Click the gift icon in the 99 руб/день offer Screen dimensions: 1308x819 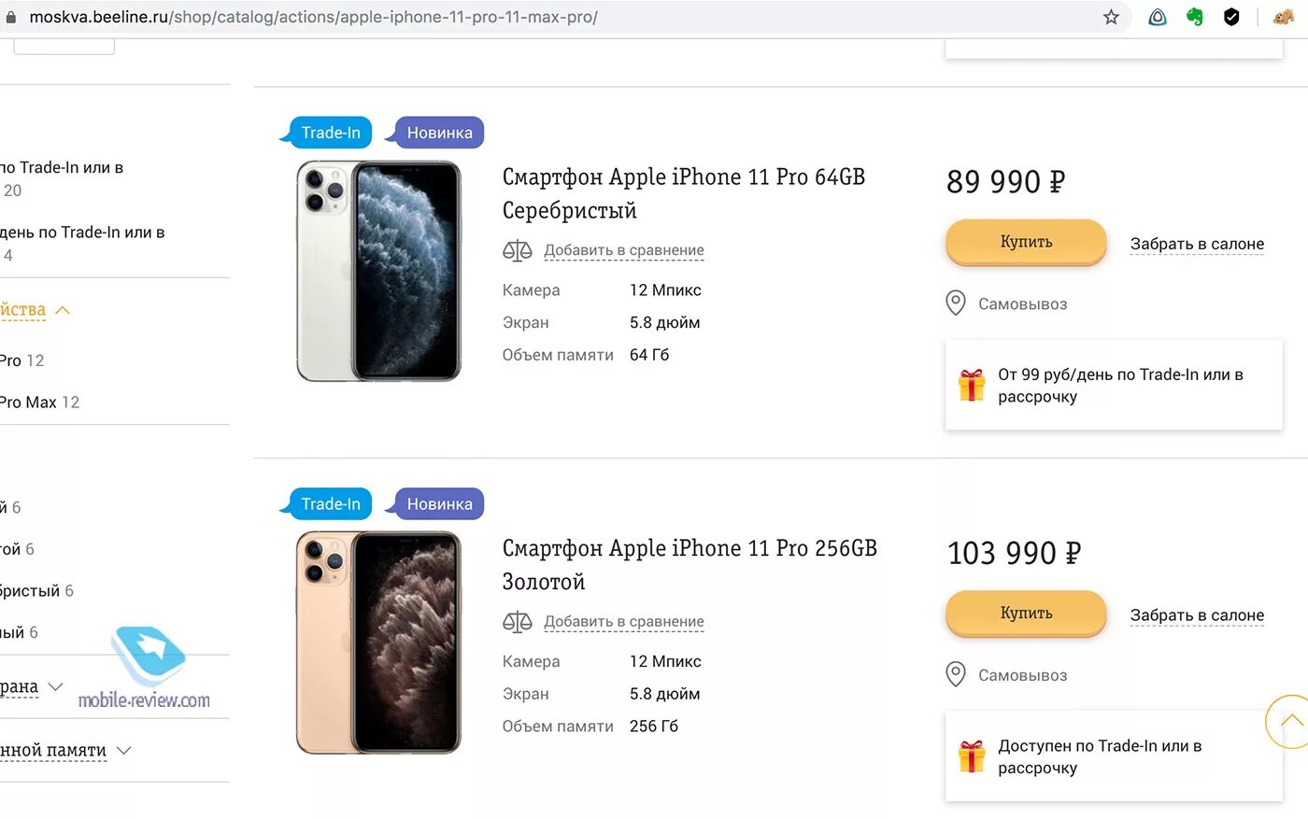click(972, 385)
